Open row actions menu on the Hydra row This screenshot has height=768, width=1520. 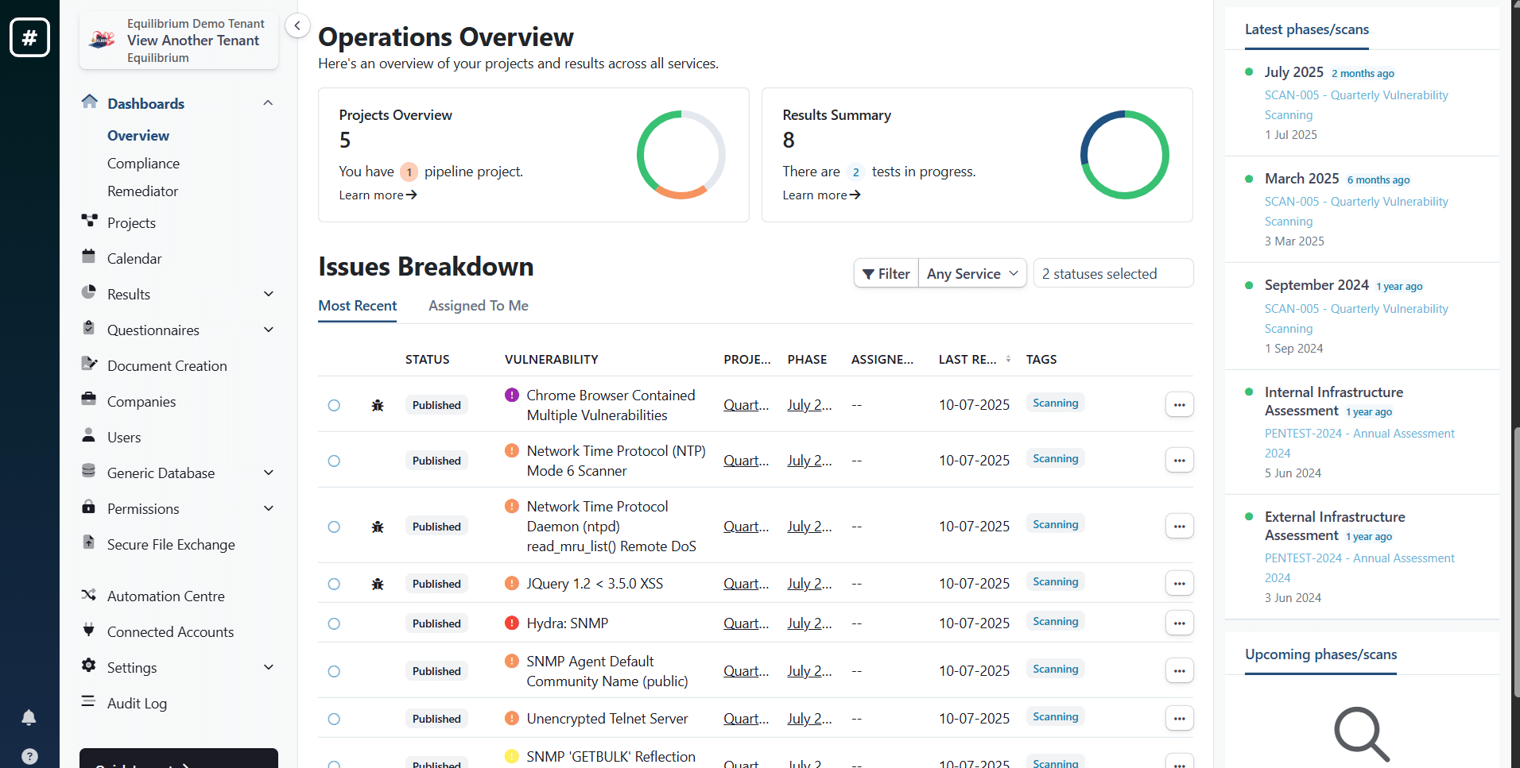1179,623
